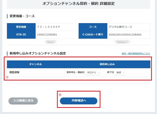The image size is (157, 114).
Task: Click the 内容確認へ button
Action: click(79, 101)
